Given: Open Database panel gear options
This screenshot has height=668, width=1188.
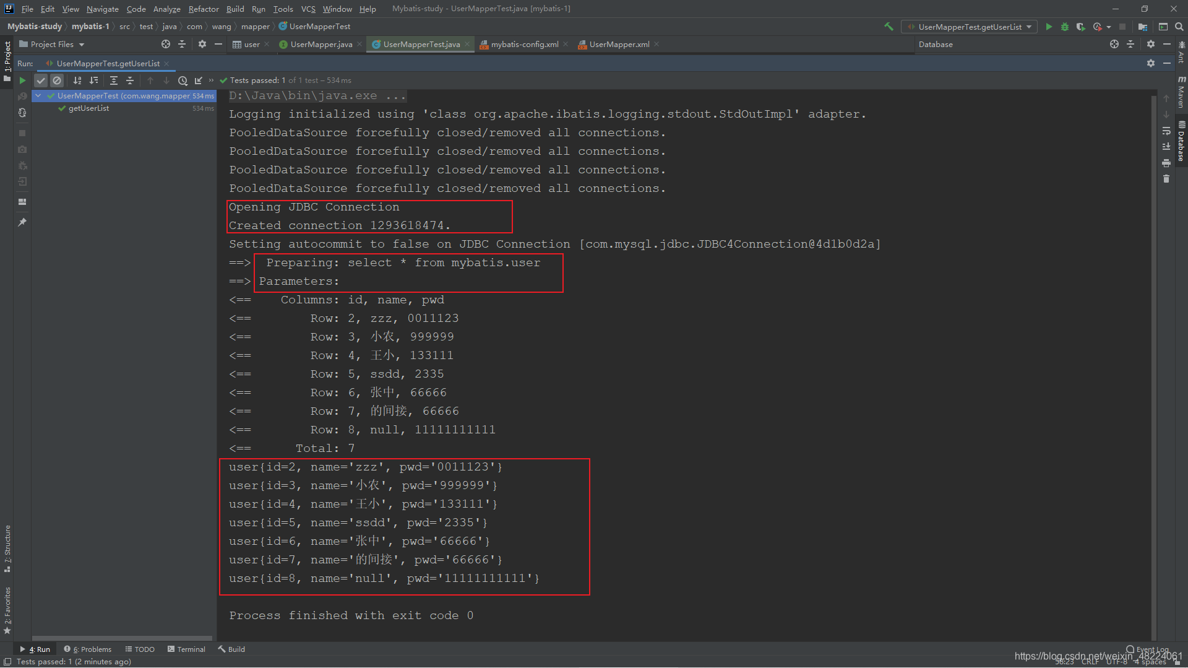Looking at the screenshot, I should click(1151, 44).
